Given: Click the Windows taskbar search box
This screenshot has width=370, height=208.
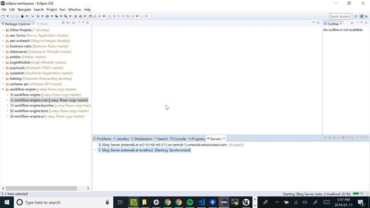Looking at the screenshot, I should 64,202.
